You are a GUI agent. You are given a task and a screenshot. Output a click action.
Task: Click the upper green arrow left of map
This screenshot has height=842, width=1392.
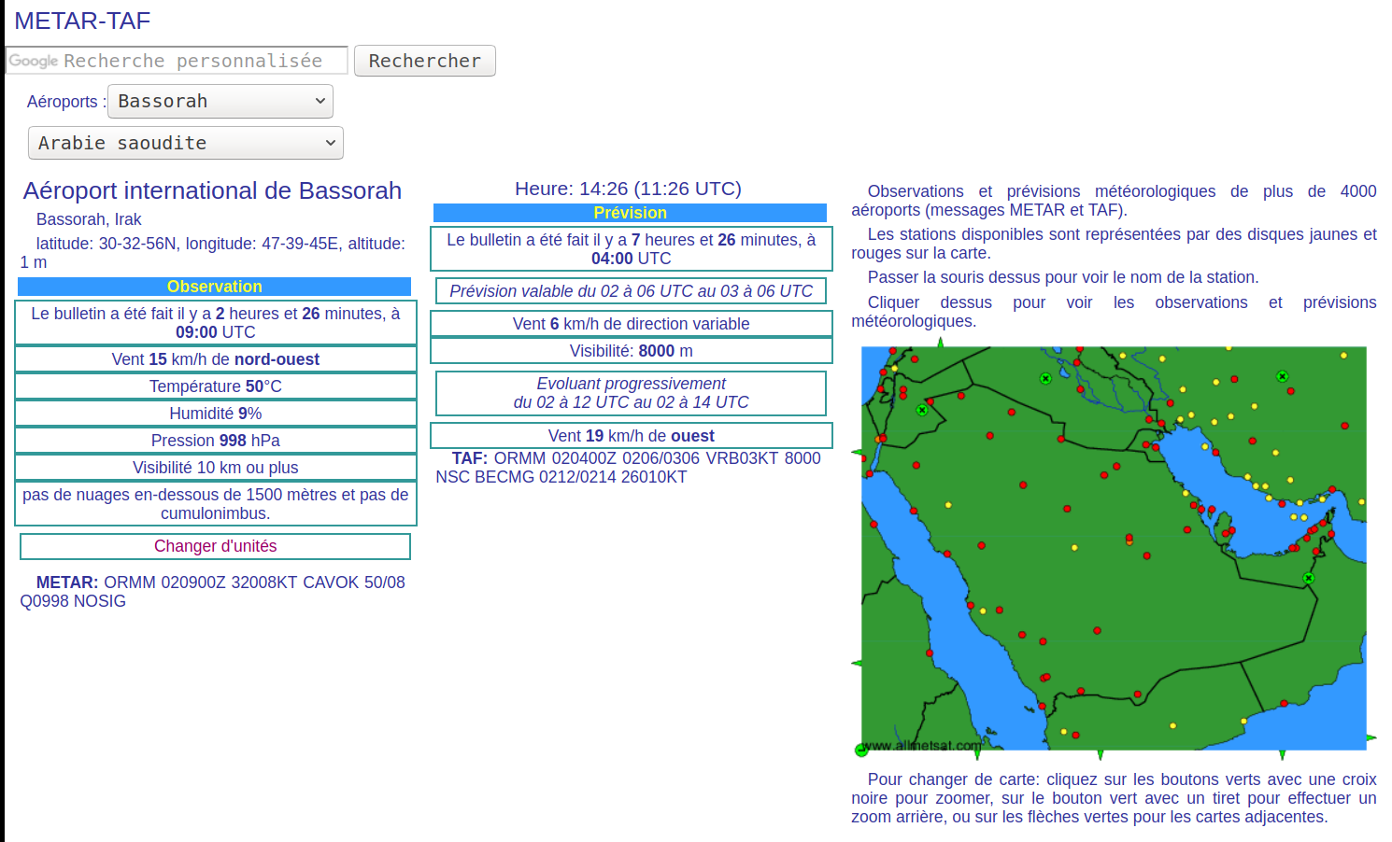pos(857,453)
